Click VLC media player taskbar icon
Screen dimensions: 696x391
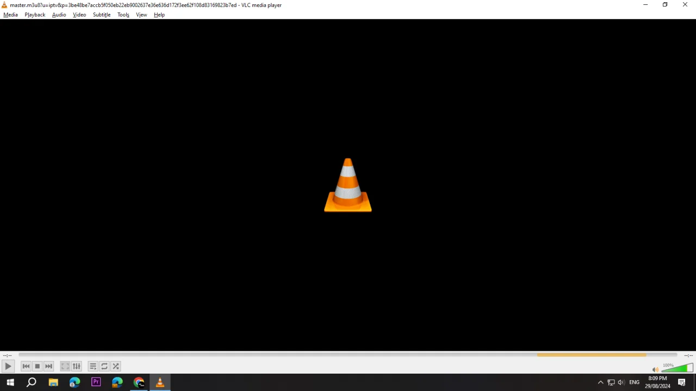click(x=160, y=382)
